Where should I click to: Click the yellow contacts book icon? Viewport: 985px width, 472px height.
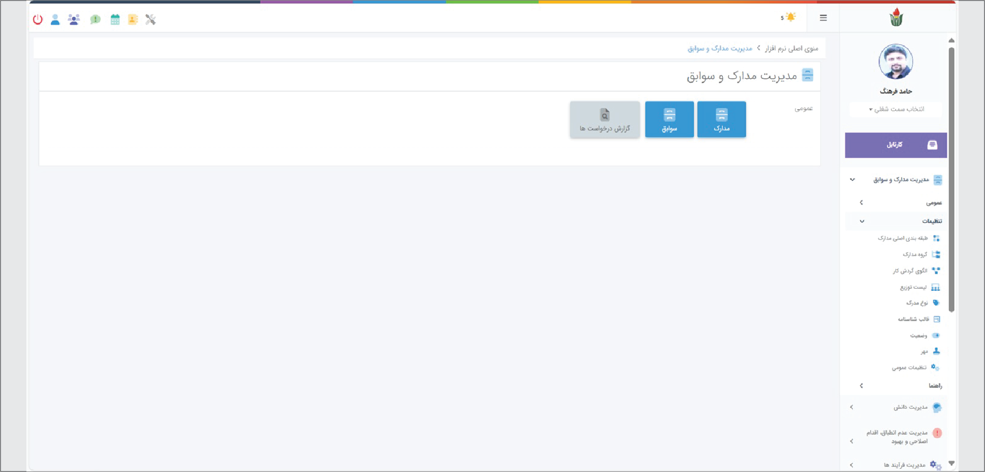click(x=133, y=20)
